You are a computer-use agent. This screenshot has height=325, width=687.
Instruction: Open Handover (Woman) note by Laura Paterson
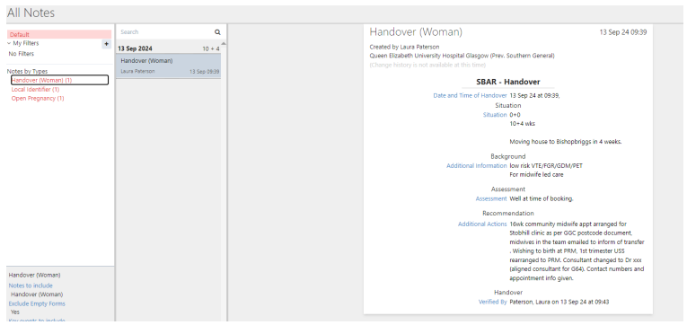(168, 66)
